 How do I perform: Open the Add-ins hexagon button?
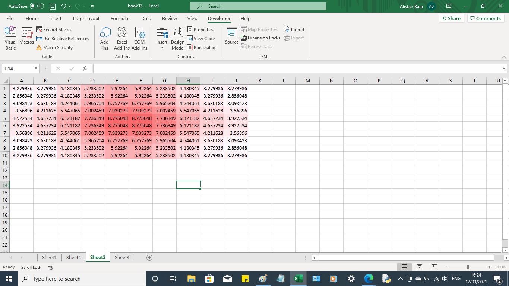point(105,38)
